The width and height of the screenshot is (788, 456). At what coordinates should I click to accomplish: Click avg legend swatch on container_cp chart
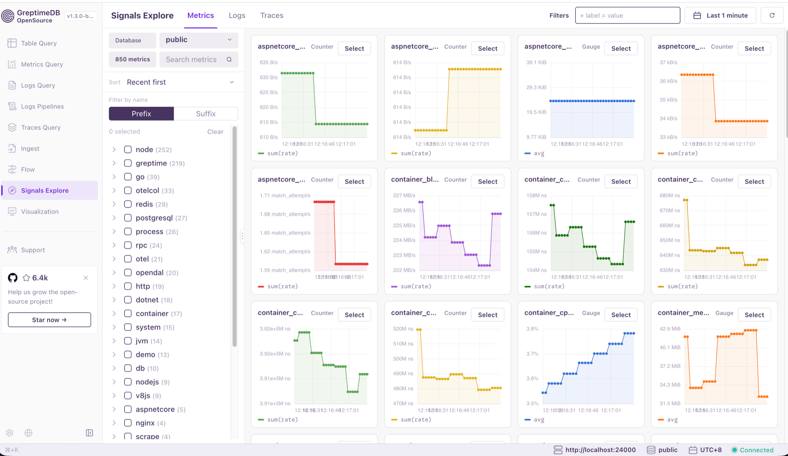click(528, 420)
